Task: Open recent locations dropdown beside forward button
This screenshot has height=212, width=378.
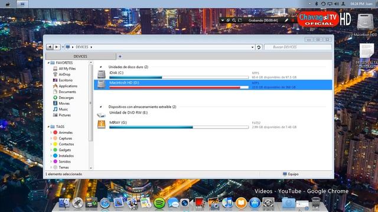Action: pyautogui.click(x=63, y=47)
